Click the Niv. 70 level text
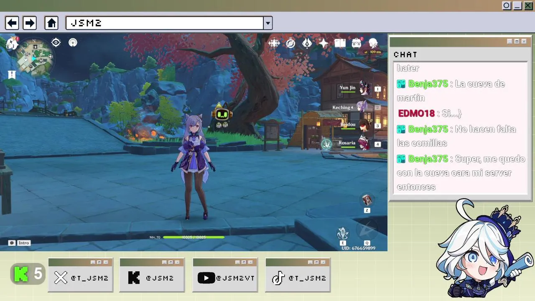 tap(155, 237)
